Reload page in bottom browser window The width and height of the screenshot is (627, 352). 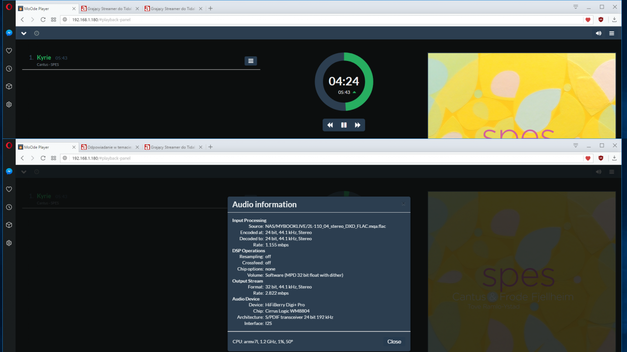(x=43, y=158)
